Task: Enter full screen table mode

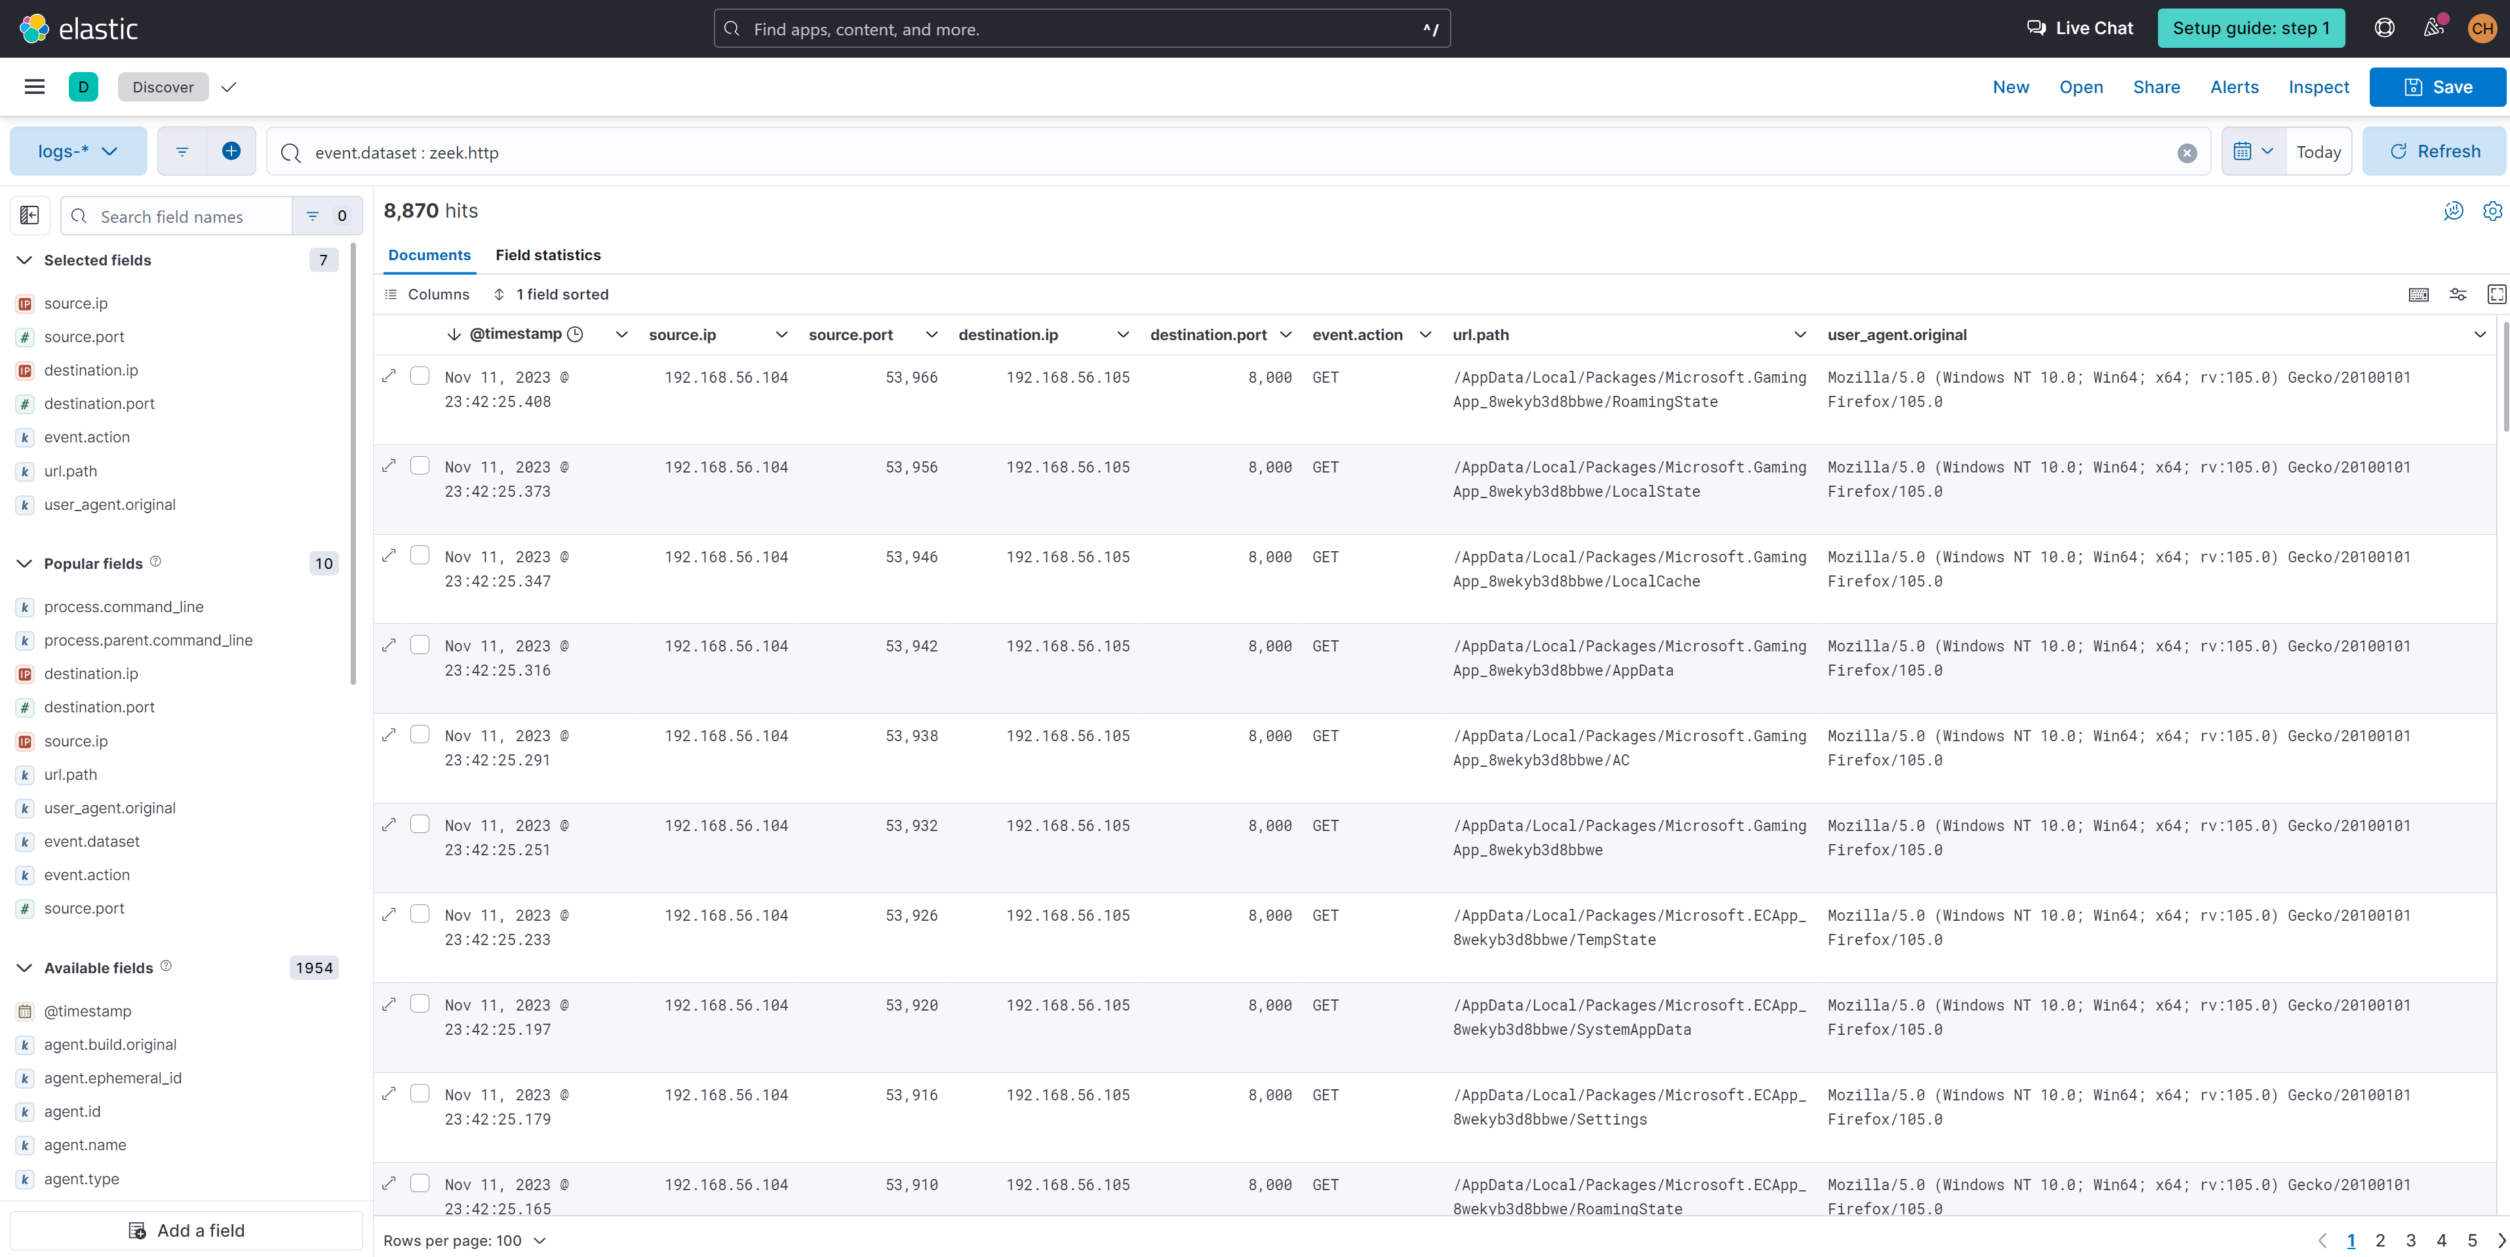Action: 2496,294
